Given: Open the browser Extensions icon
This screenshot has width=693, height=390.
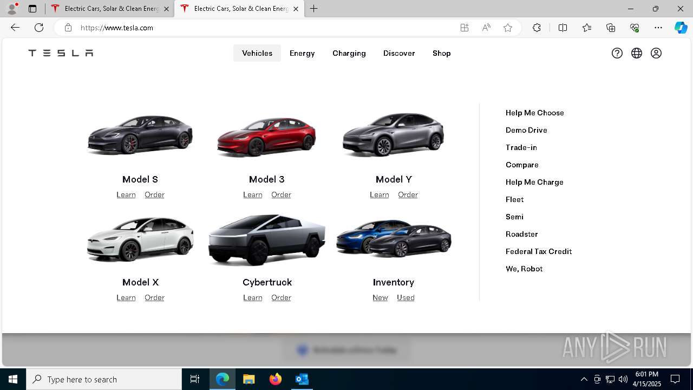Looking at the screenshot, I should (x=537, y=28).
